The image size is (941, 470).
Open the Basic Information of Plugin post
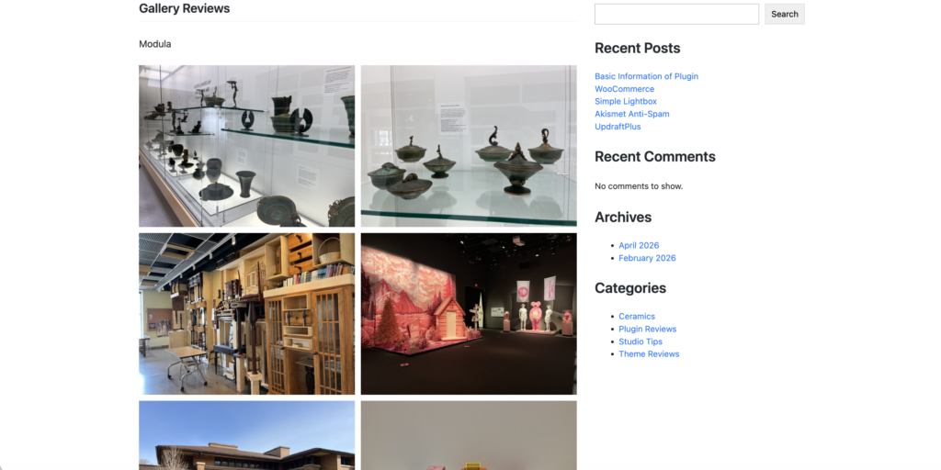pyautogui.click(x=646, y=76)
